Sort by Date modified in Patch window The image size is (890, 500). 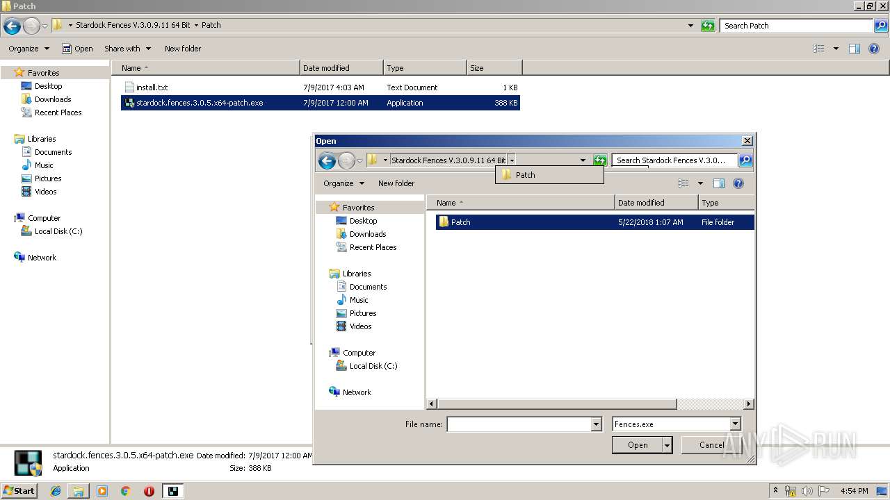341,68
